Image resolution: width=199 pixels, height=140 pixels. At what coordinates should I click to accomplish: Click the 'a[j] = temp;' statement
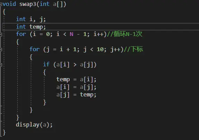pyautogui.click(x=76, y=95)
